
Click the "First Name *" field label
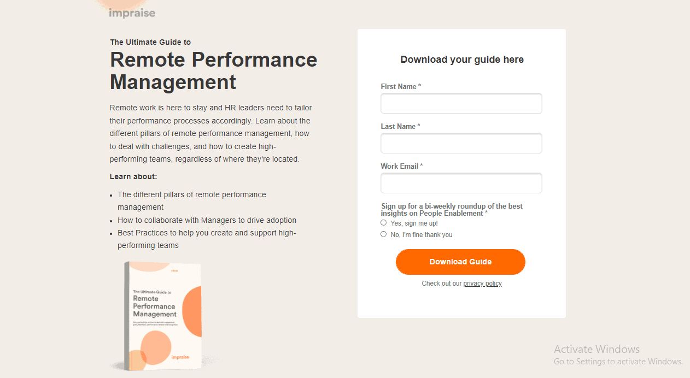tap(401, 86)
